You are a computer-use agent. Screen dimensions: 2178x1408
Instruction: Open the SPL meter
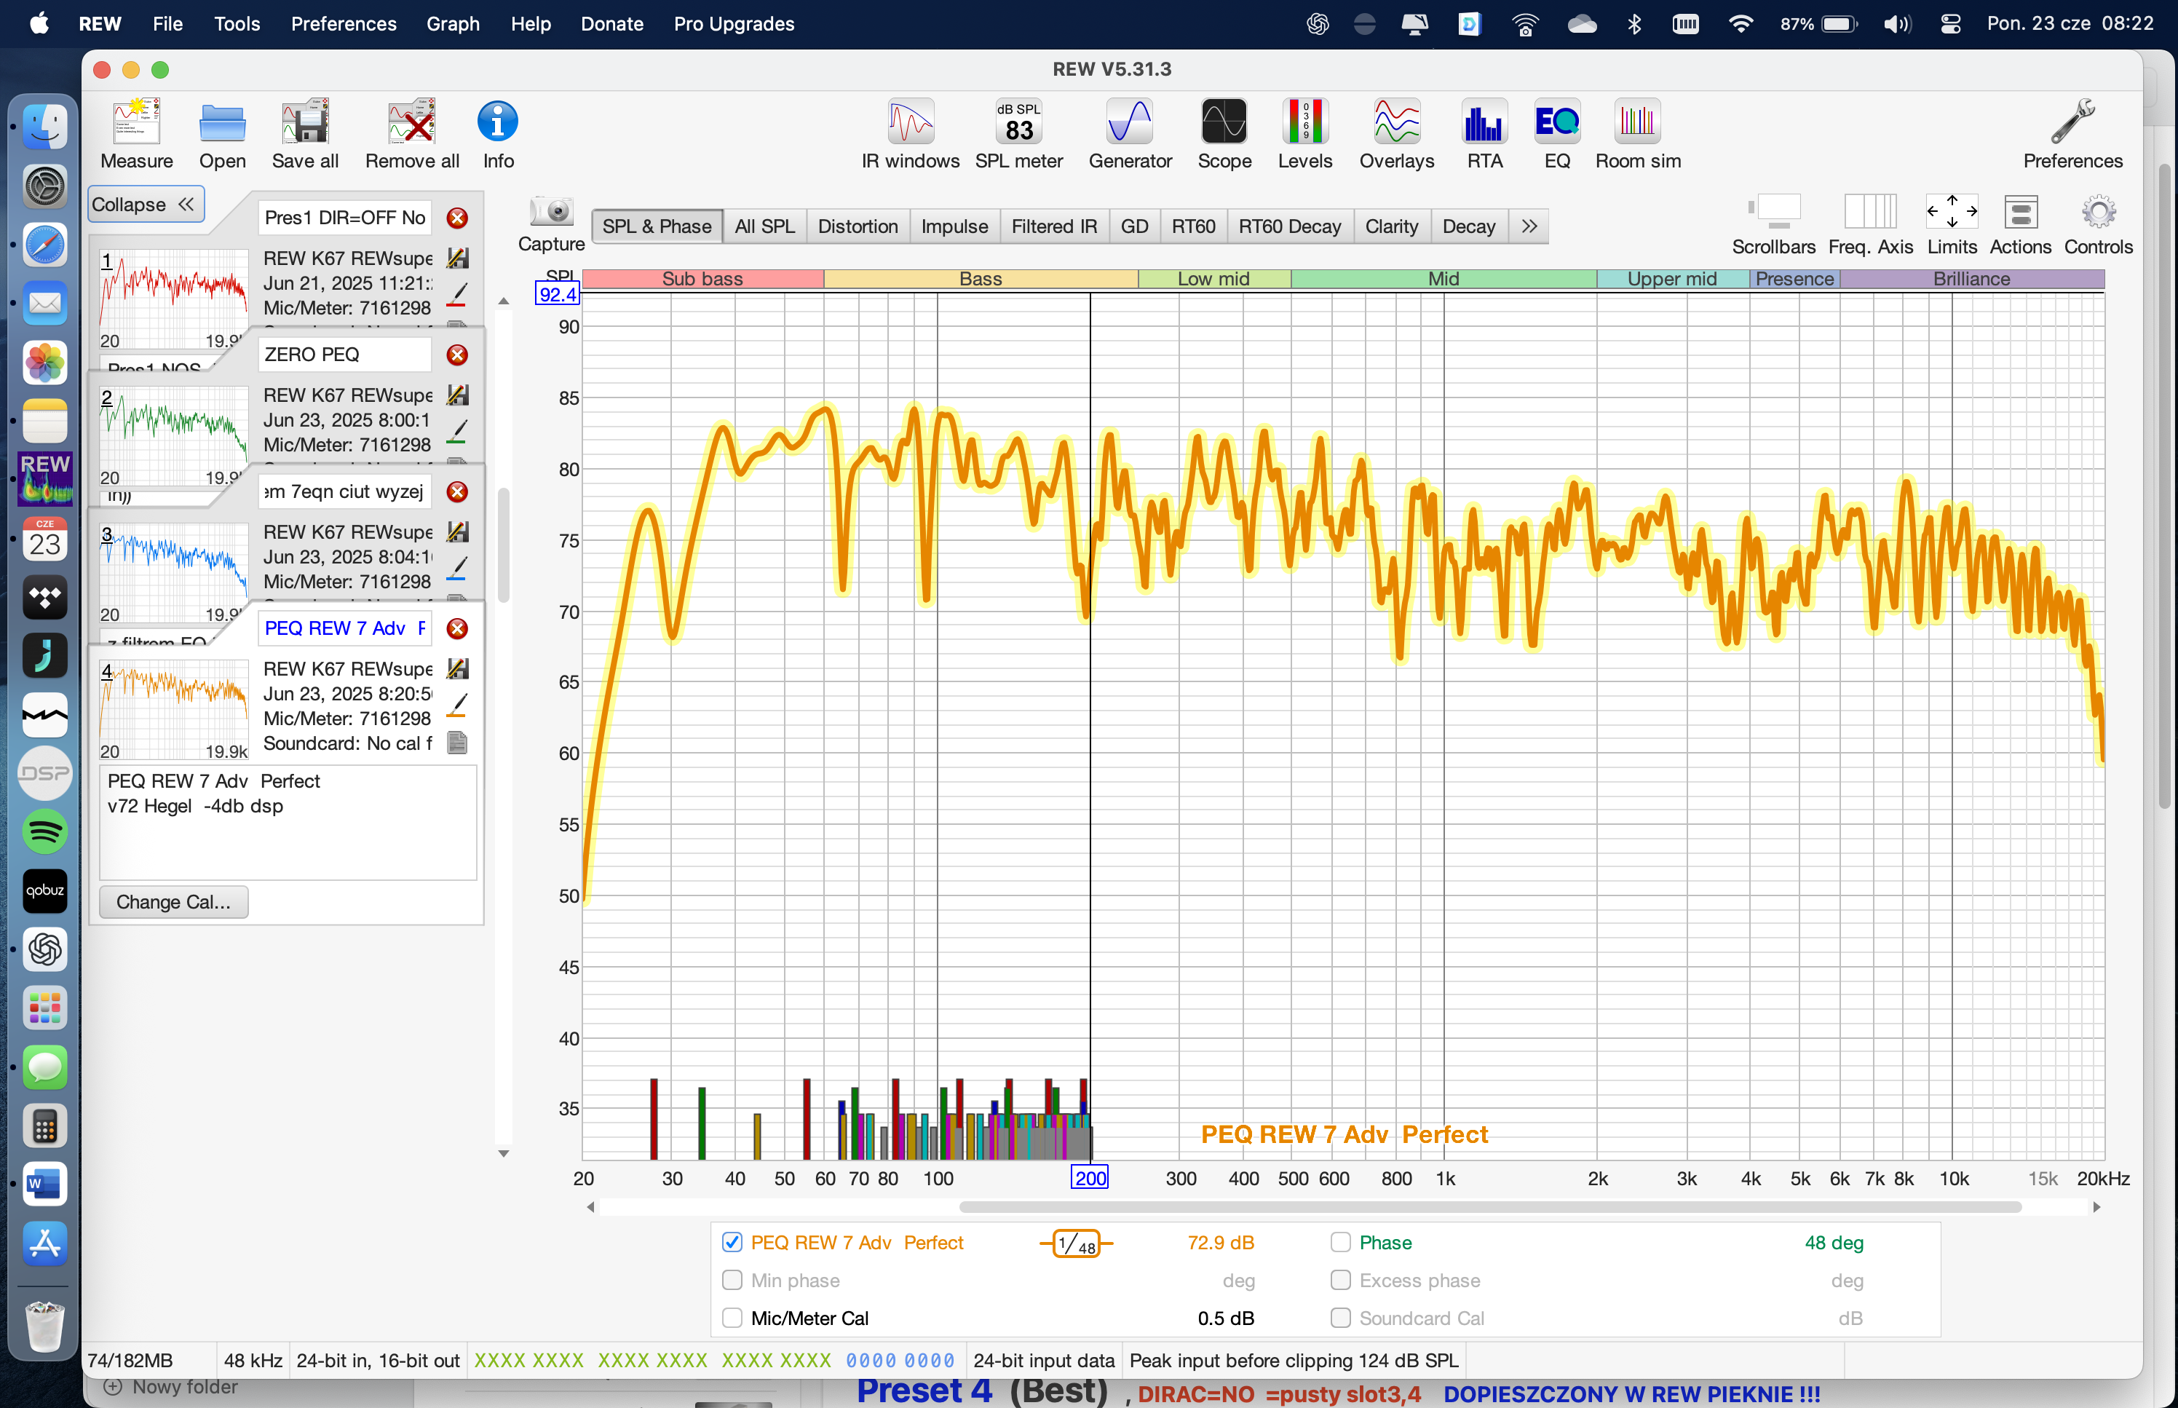[1019, 135]
